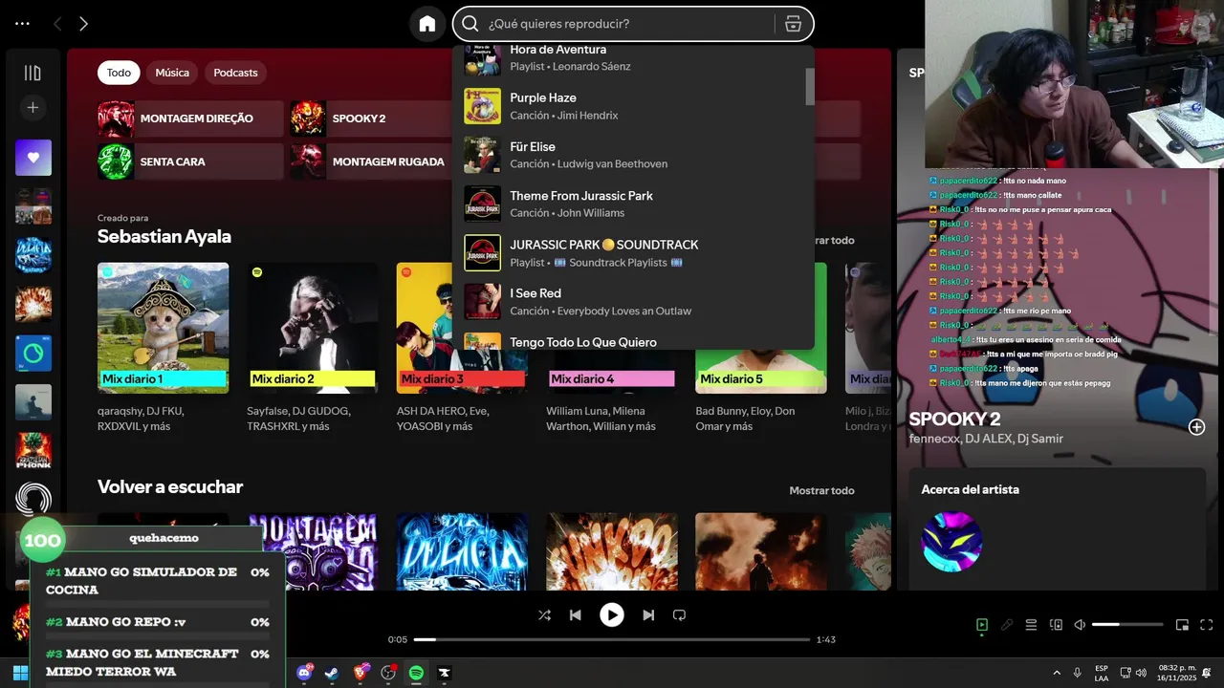Image resolution: width=1224 pixels, height=688 pixels.
Task: Select the Podcasts filter chip
Action: (235, 73)
